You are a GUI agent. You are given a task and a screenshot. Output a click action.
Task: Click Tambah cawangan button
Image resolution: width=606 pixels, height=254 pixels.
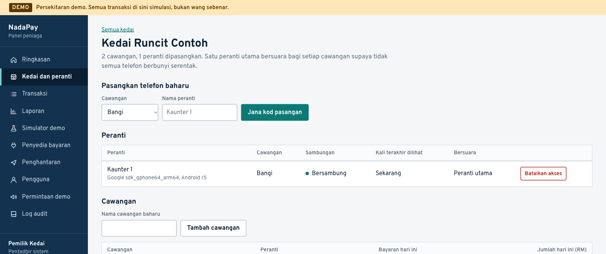(x=213, y=228)
